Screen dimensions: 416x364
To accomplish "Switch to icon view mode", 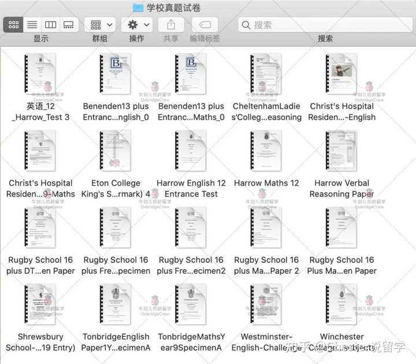I will point(13,25).
